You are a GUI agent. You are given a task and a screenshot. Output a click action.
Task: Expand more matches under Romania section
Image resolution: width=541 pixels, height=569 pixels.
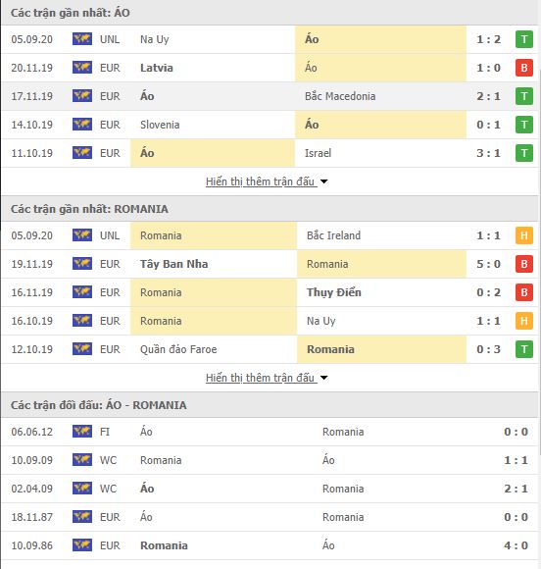pos(260,378)
